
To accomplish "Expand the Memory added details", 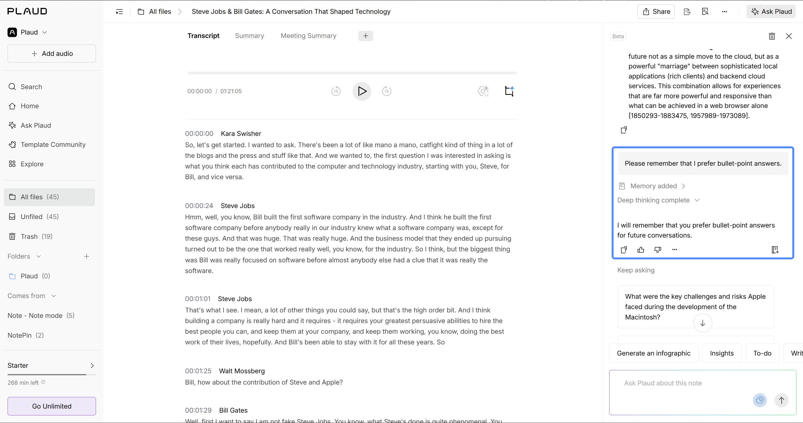I will [x=652, y=186].
